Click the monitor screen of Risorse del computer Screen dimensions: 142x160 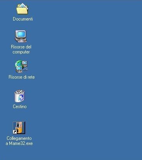(x=21, y=34)
